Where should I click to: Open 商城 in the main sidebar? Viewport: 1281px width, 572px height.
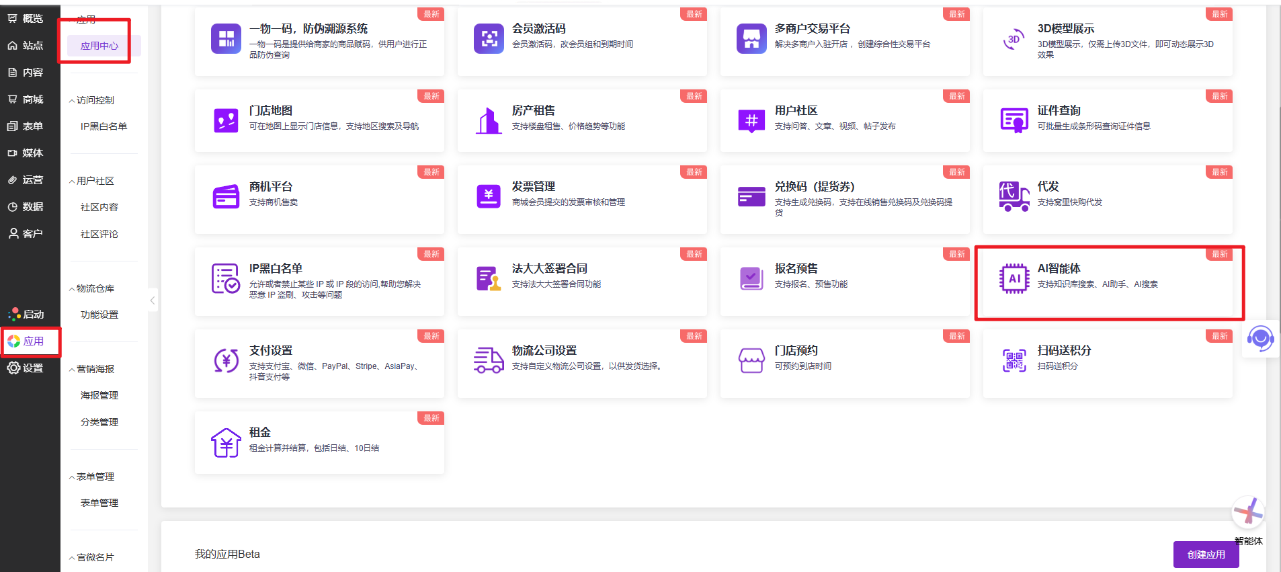26,99
